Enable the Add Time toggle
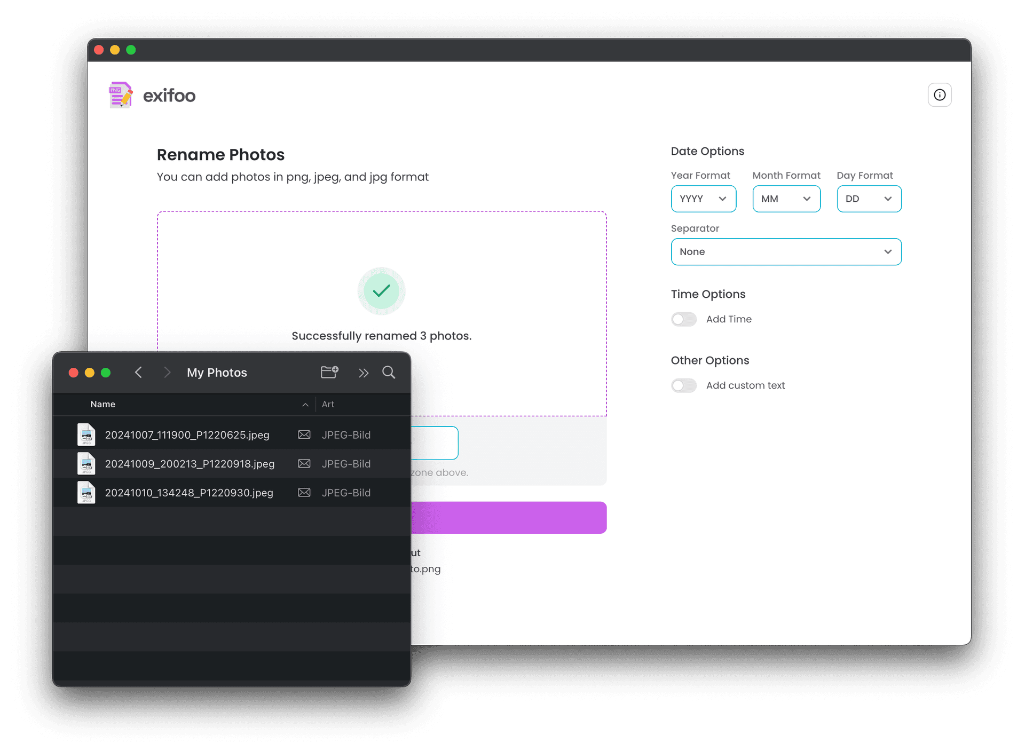The width and height of the screenshot is (1025, 751). [x=684, y=319]
